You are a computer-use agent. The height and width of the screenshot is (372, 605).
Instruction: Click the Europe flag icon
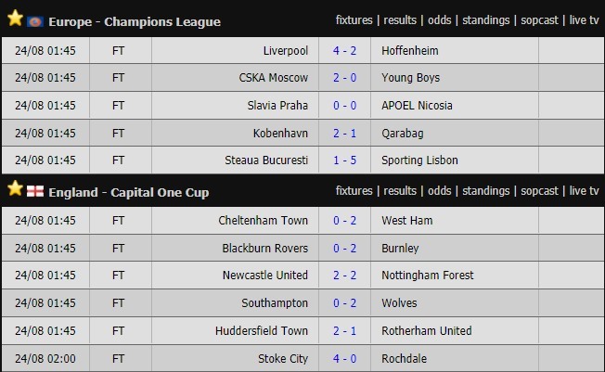[x=35, y=20]
